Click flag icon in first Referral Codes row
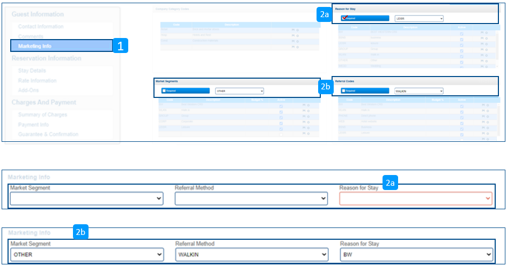 (482, 105)
